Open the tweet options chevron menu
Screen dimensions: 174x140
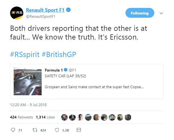161,13
